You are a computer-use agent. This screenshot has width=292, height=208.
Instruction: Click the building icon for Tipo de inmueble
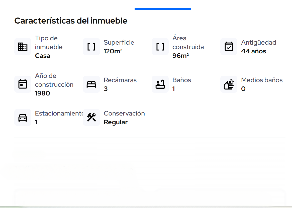coord(23,47)
